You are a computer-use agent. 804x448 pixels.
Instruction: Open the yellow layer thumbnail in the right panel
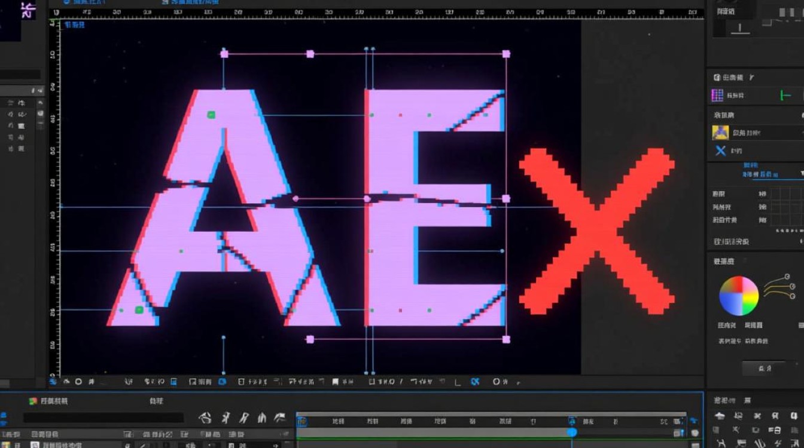point(720,132)
